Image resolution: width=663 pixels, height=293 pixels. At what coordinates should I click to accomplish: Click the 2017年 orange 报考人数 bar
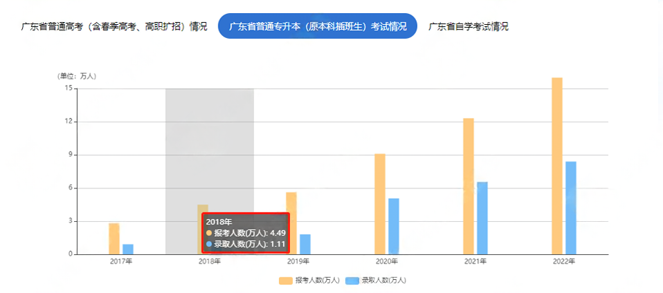click(x=114, y=238)
